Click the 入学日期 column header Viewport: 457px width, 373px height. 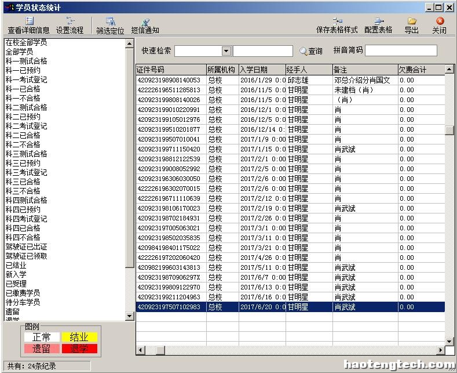[262, 70]
